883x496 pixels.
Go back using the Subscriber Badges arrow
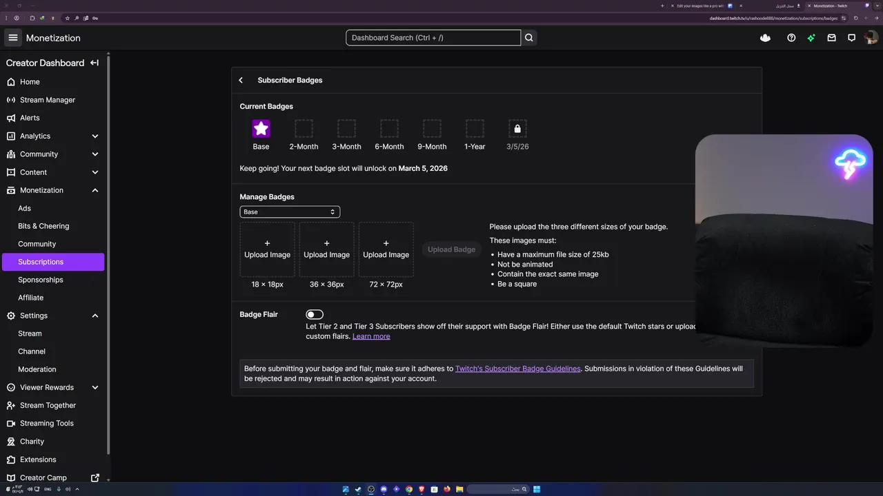(x=241, y=80)
